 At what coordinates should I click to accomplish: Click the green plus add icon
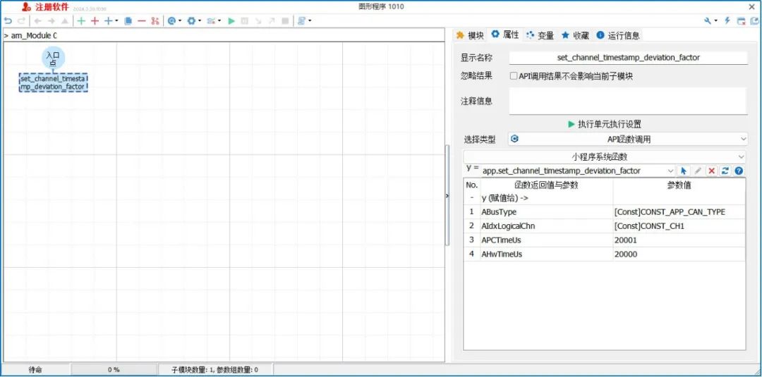[x=81, y=21]
